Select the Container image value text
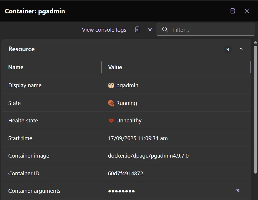 148,156
